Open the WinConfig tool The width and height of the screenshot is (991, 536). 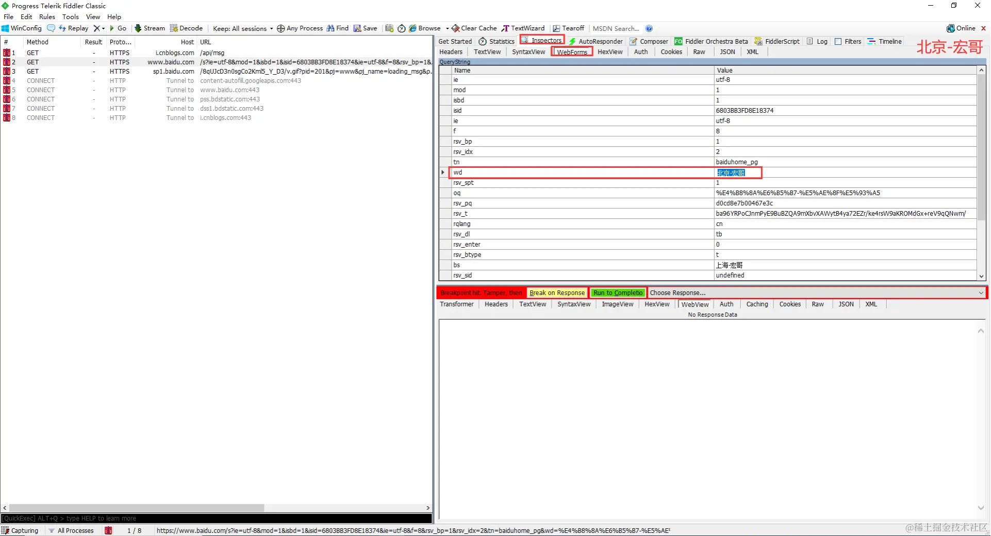(22, 28)
